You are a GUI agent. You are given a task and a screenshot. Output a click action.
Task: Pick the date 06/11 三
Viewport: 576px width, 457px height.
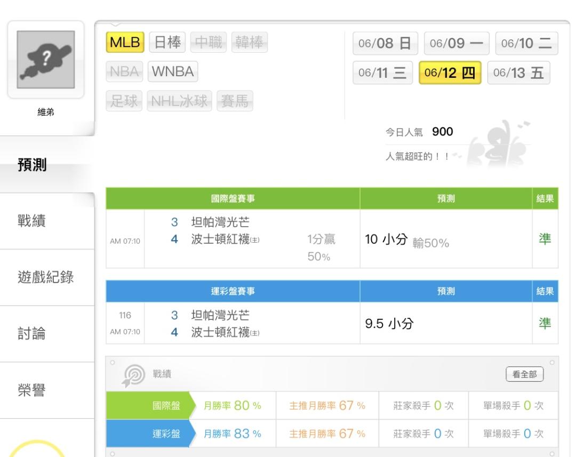click(383, 73)
